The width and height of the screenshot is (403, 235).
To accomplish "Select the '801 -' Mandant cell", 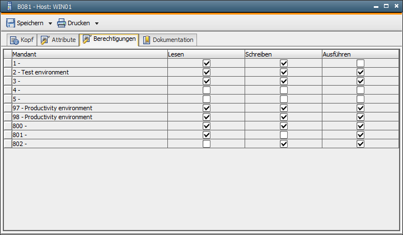I will tap(90, 135).
